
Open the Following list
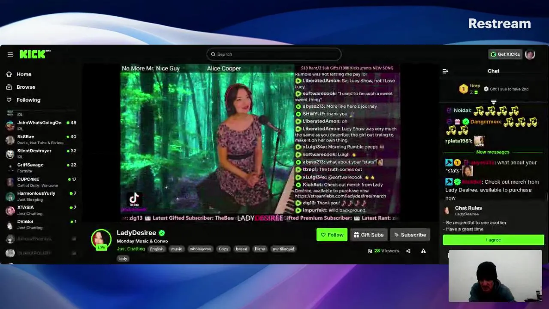28,100
